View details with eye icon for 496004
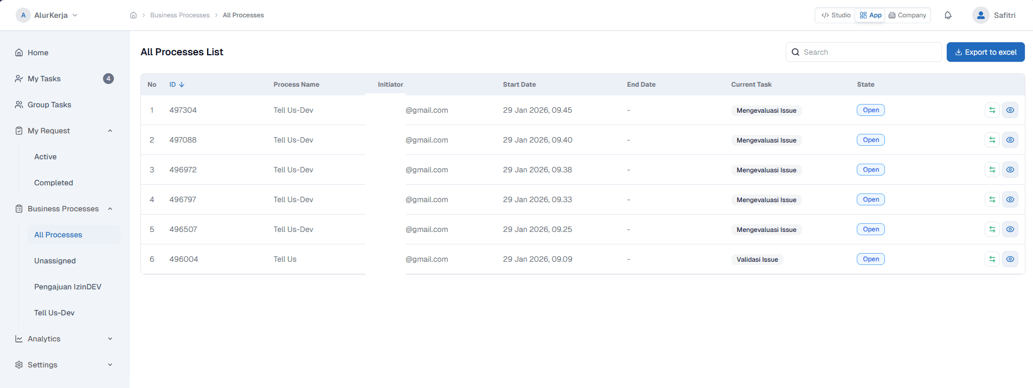Image resolution: width=1033 pixels, height=388 pixels. (1010, 259)
